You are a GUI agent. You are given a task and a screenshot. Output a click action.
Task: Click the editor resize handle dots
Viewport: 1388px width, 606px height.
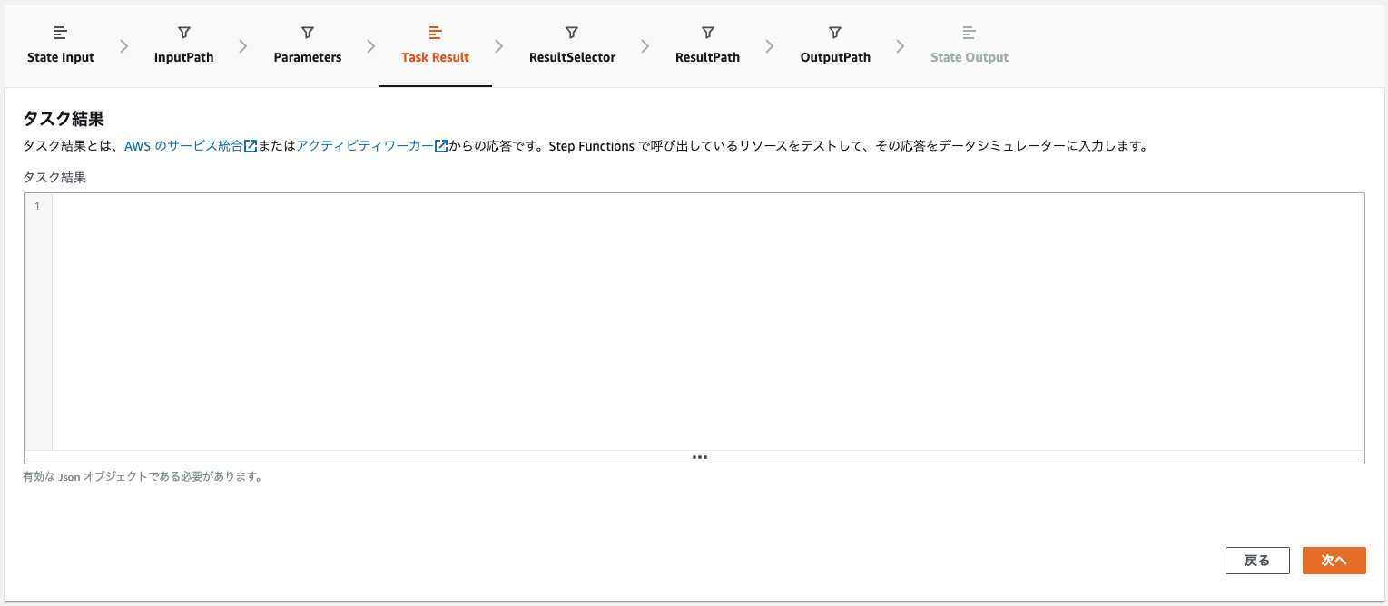click(699, 457)
